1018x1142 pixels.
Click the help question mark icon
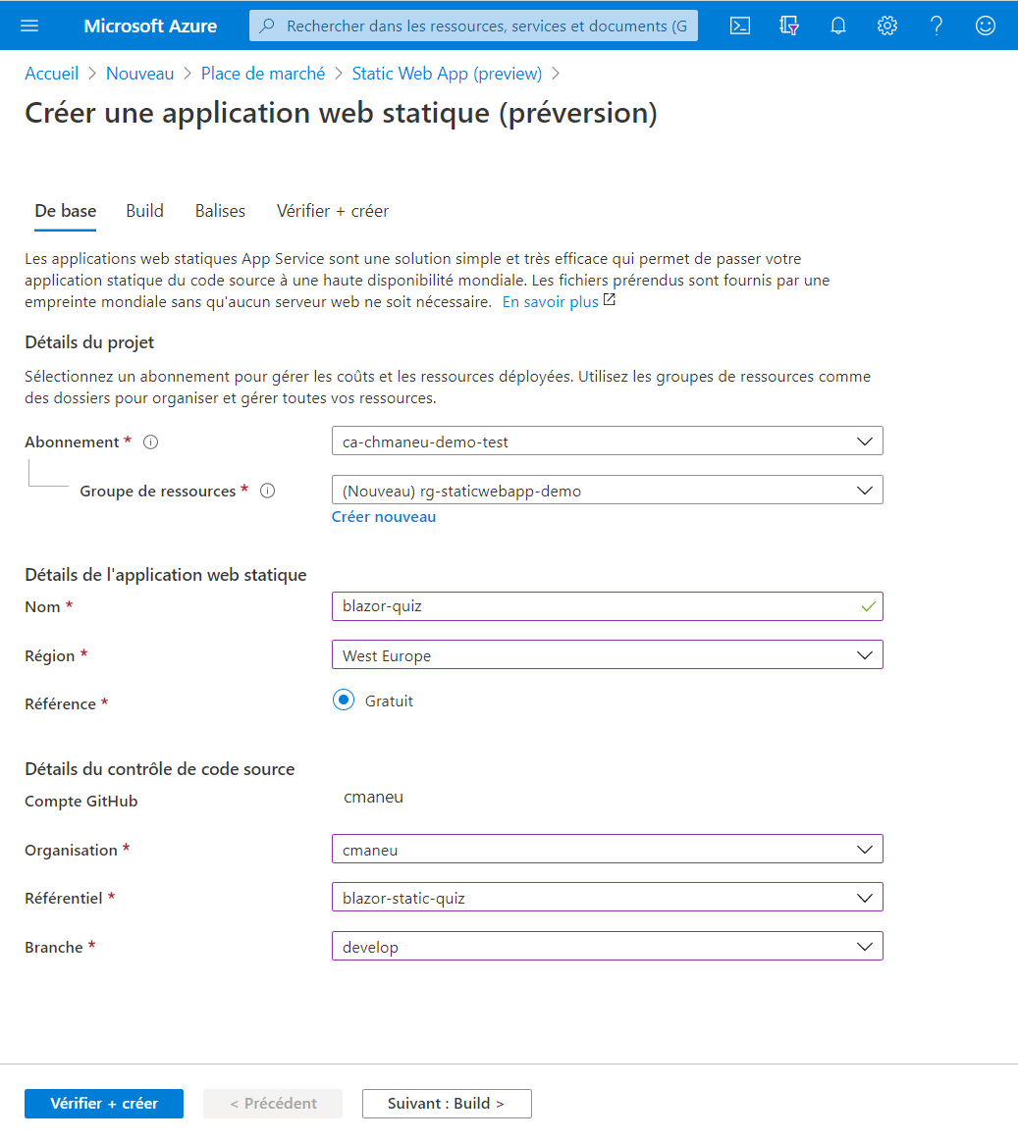pos(937,26)
